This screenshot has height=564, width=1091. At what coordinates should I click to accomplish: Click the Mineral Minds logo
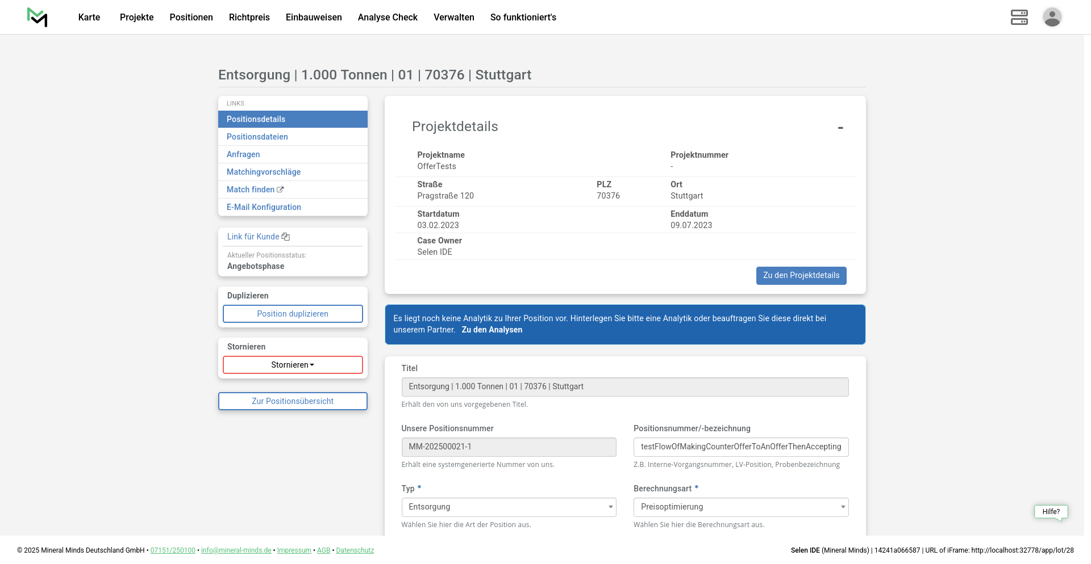[38, 18]
